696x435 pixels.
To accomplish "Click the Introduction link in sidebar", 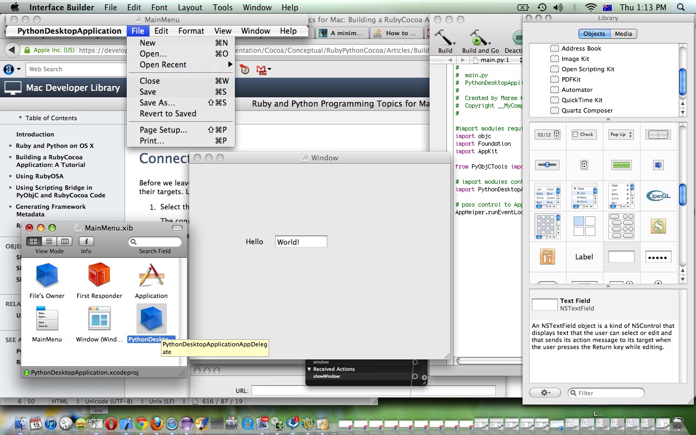I will [x=35, y=134].
